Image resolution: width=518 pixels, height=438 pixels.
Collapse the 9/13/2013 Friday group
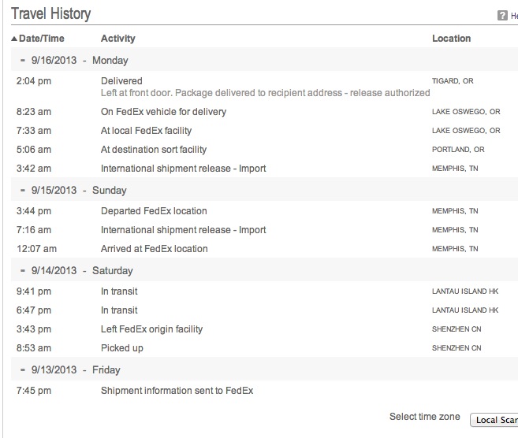(22, 370)
